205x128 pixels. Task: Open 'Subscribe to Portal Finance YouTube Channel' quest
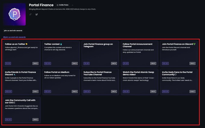(x=100, y=82)
